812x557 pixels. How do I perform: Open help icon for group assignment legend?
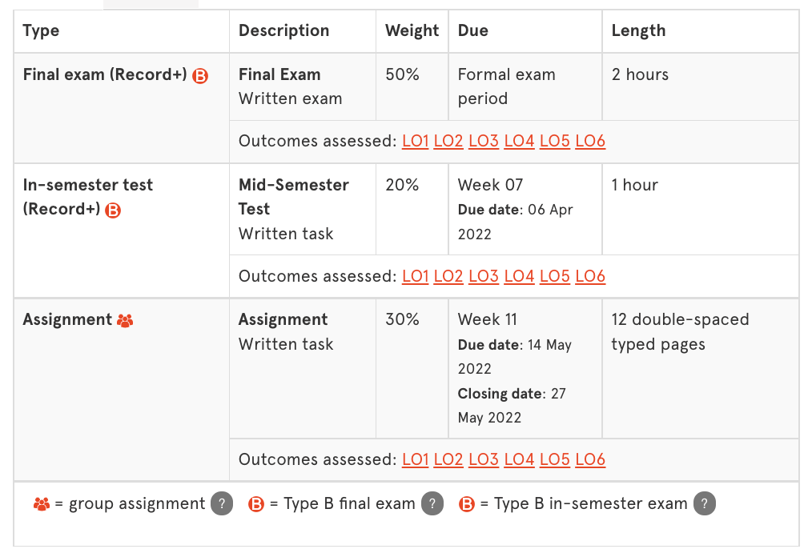coord(221,504)
